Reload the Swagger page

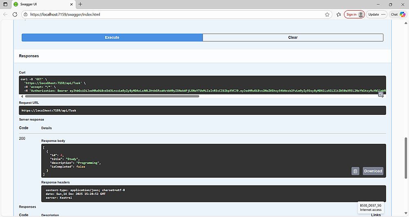pos(15,15)
